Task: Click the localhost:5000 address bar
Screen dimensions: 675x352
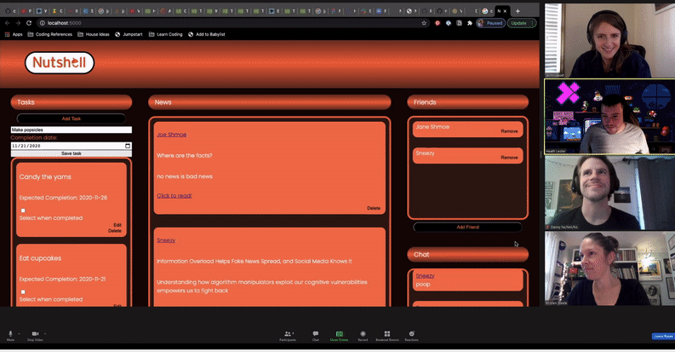Action: [232, 23]
